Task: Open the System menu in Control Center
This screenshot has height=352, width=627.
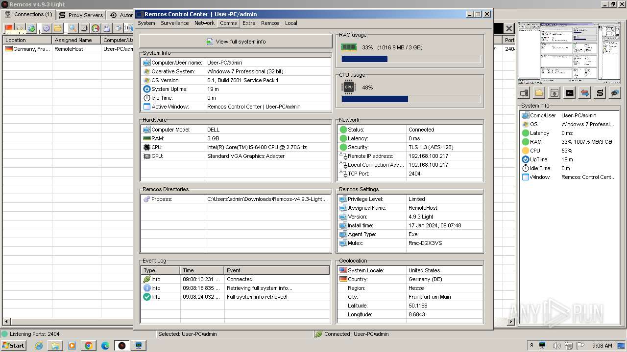Action: 146,23
